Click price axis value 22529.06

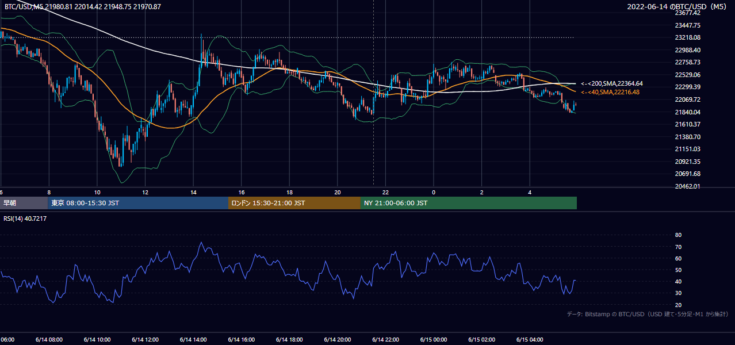pos(687,75)
